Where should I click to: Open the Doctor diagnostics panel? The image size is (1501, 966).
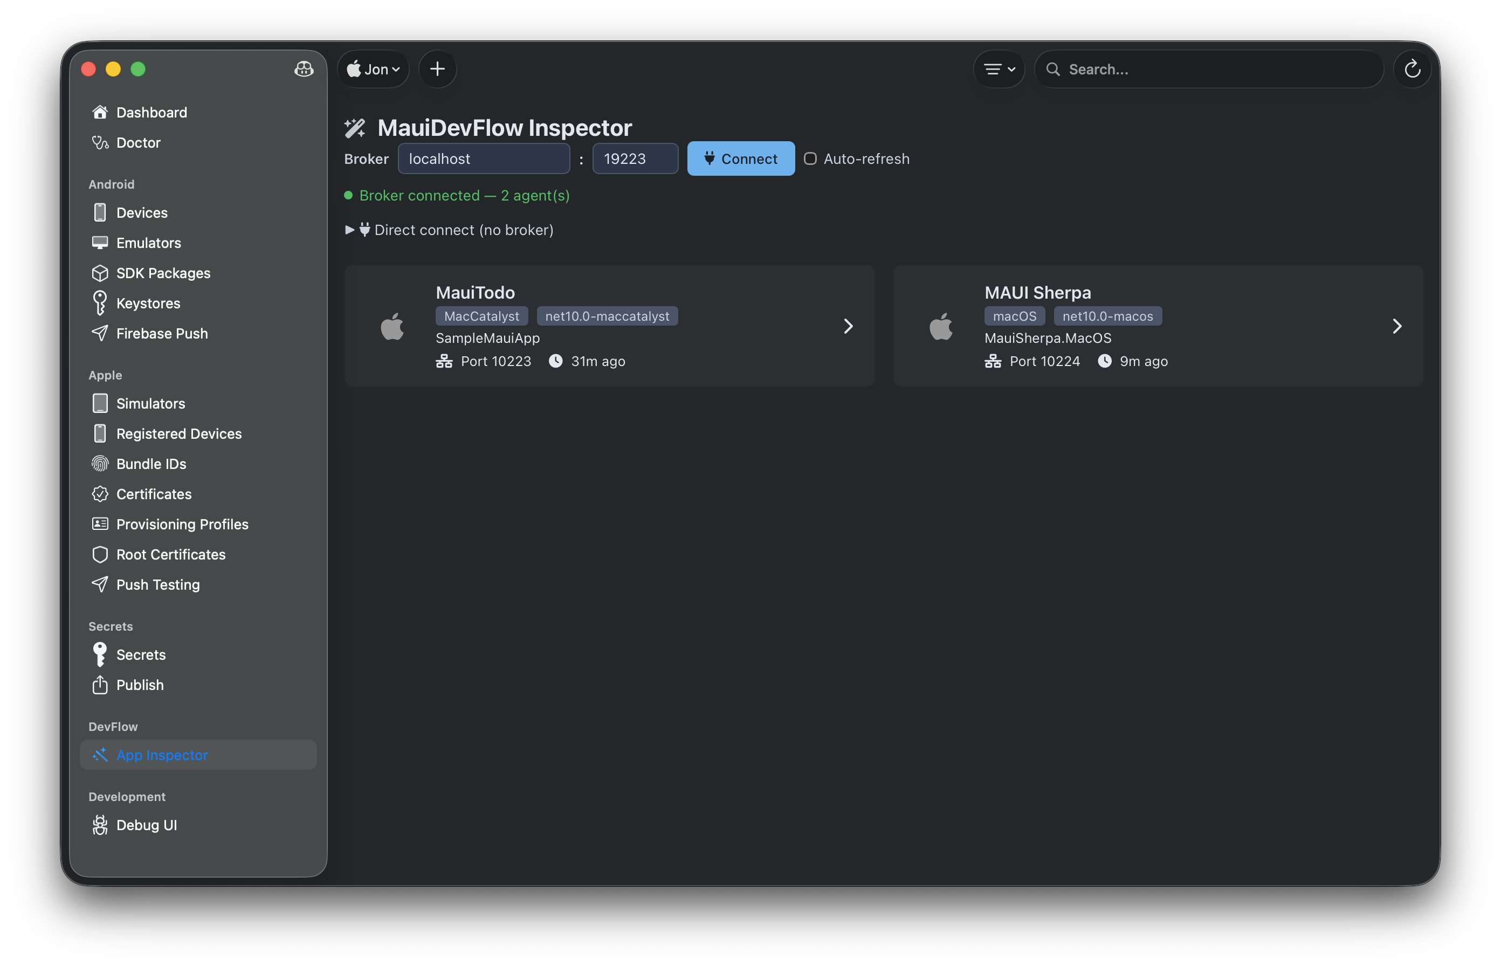pos(138,142)
